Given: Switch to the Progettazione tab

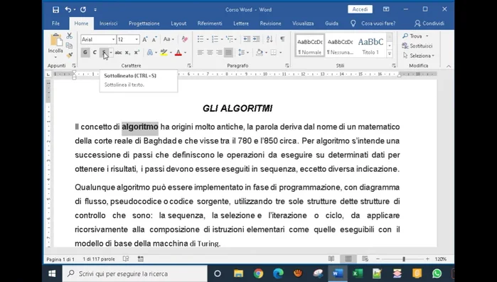Looking at the screenshot, I should (x=144, y=23).
